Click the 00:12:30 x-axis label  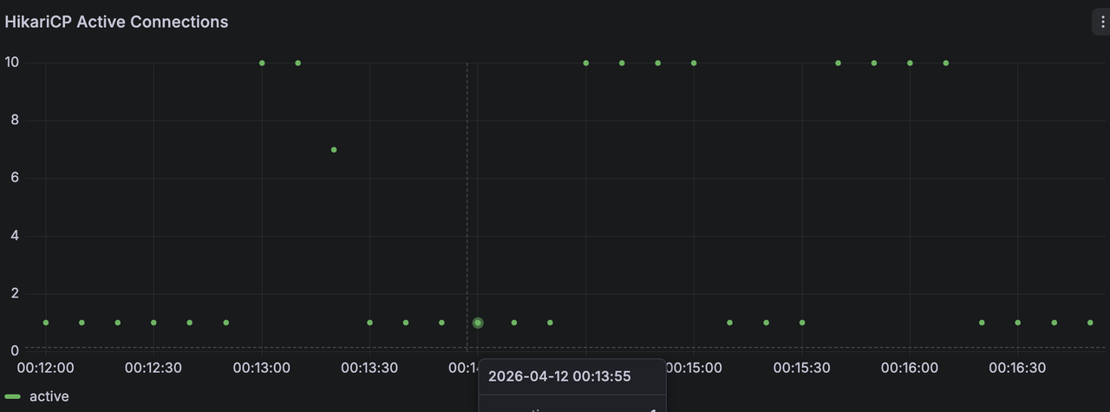153,368
